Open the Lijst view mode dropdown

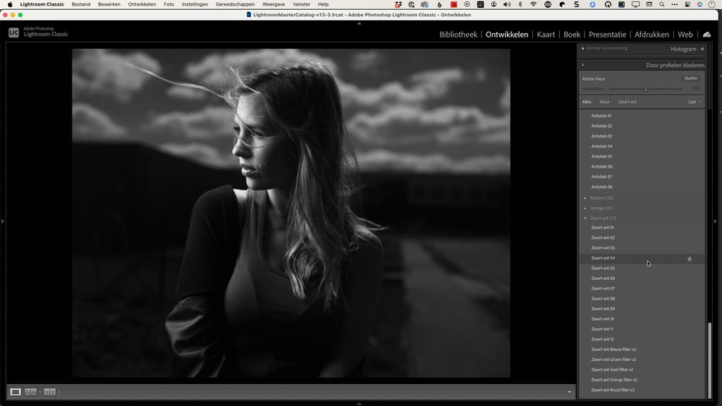[695, 101]
